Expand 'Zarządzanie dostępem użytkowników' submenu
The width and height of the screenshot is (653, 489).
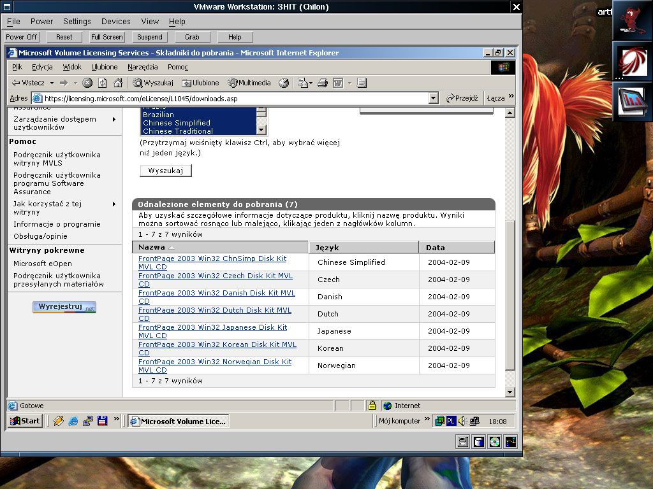click(115, 119)
